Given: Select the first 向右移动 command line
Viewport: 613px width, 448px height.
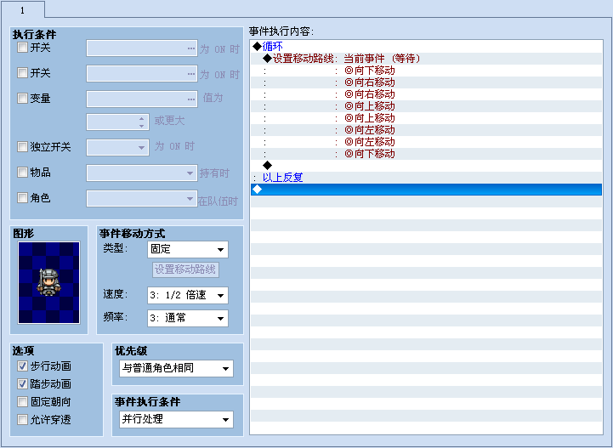Looking at the screenshot, I should (x=426, y=82).
